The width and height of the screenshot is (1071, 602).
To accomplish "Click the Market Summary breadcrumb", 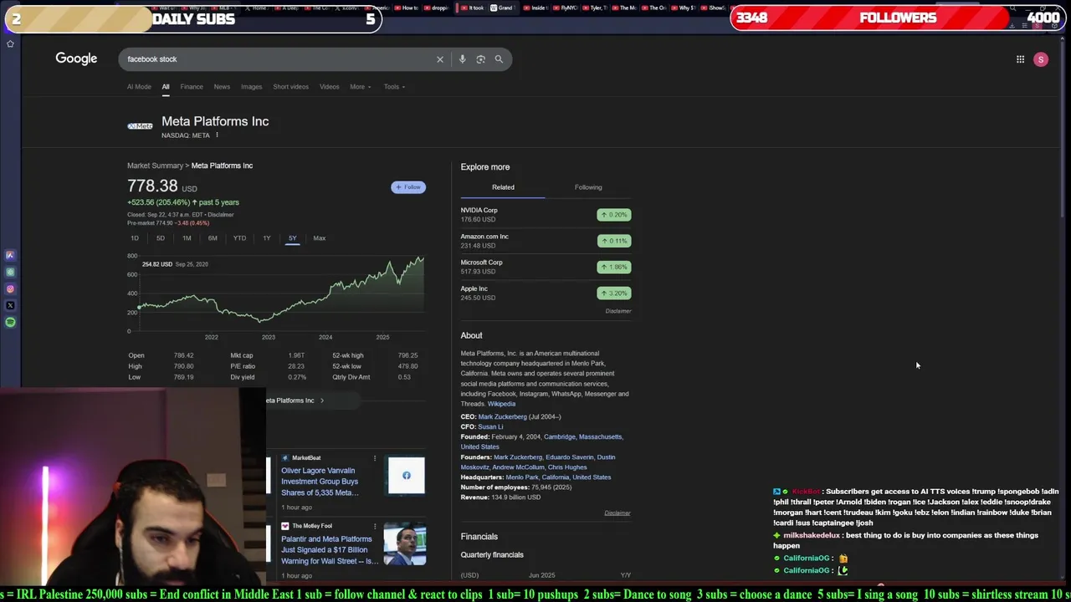I will coord(155,166).
